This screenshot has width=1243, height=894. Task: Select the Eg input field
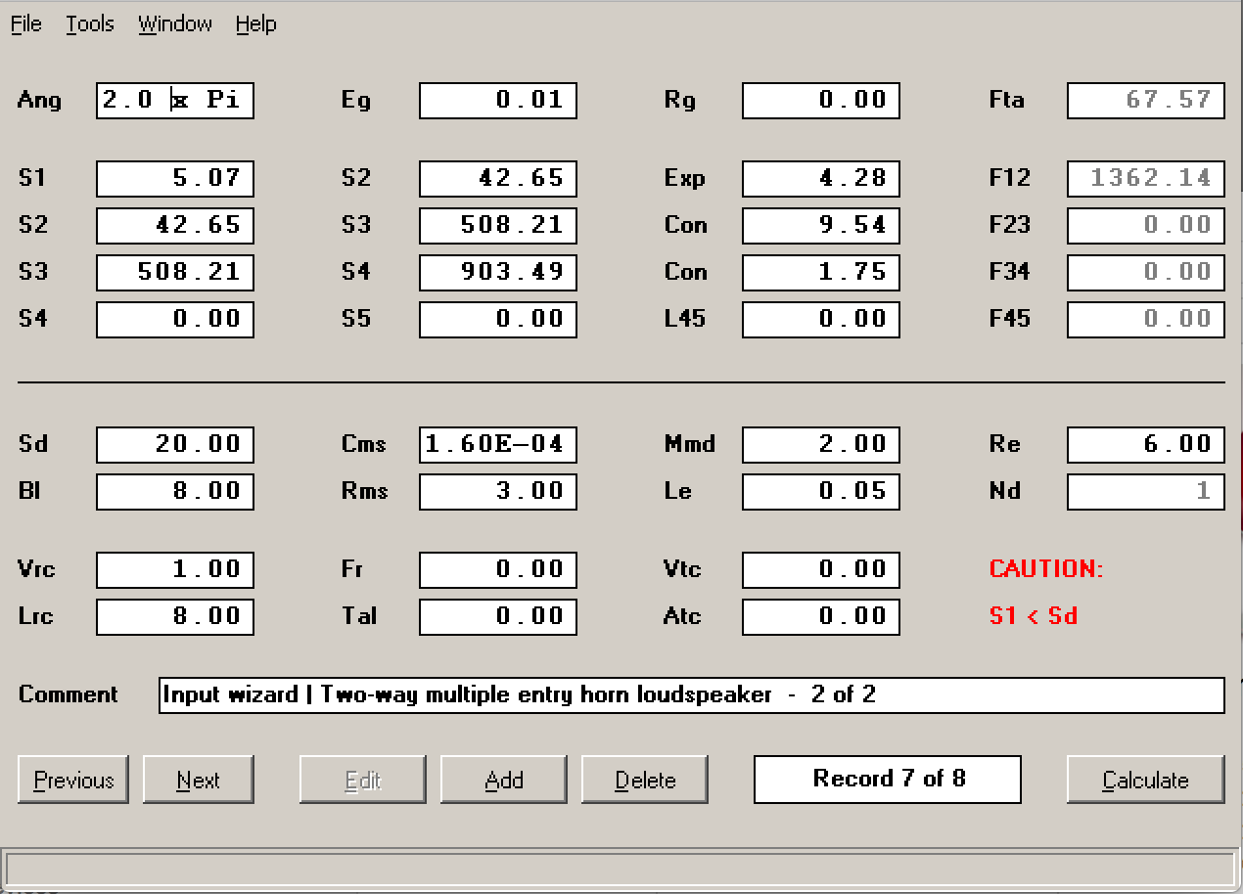[498, 100]
